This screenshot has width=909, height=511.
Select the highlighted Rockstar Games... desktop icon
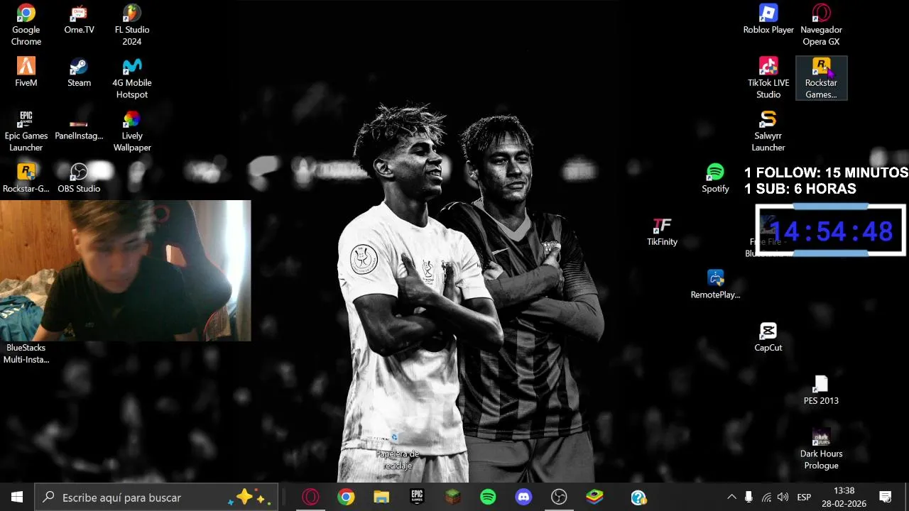(822, 77)
